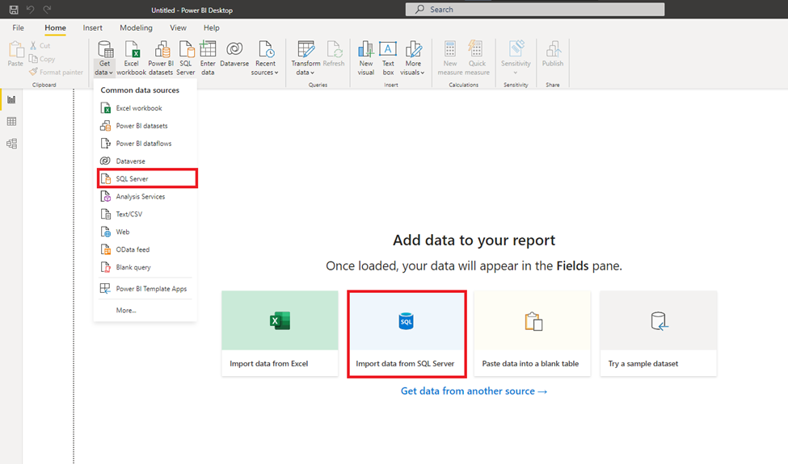788x464 pixels.
Task: Choose SQL Server from data sources list
Action: point(147,178)
